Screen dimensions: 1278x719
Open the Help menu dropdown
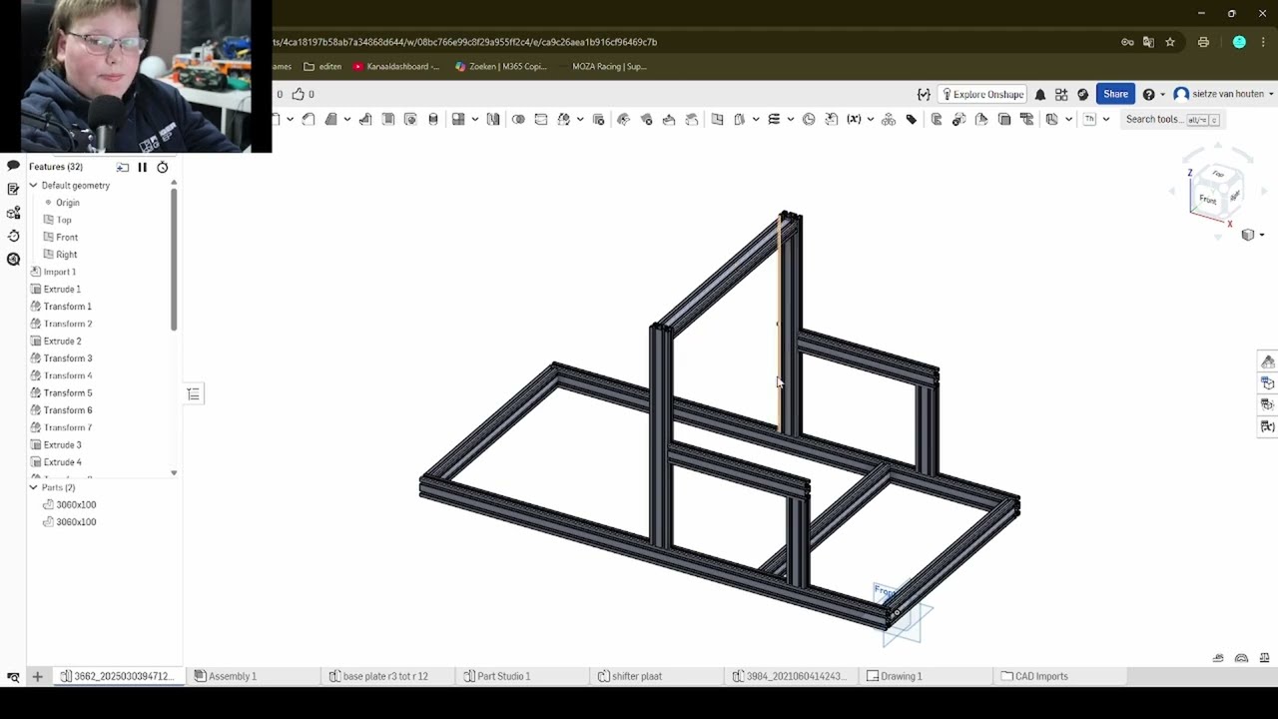tap(1153, 94)
